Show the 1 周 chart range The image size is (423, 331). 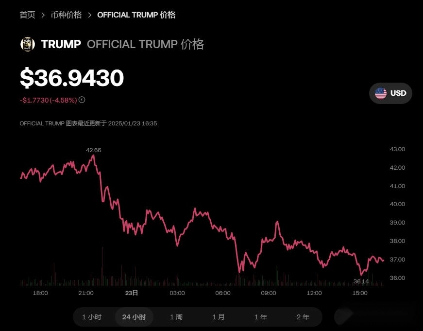[176, 317]
